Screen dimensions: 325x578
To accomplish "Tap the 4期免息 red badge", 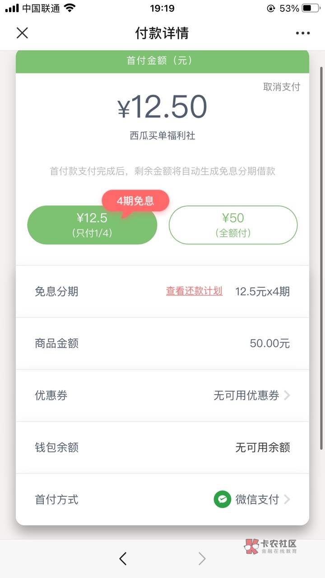I will (135, 201).
